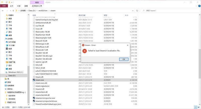Image resolution: width=201 pixels, height=109 pixels.
Task: Open WPS网盘 in the sidebar
Action: 12,42
